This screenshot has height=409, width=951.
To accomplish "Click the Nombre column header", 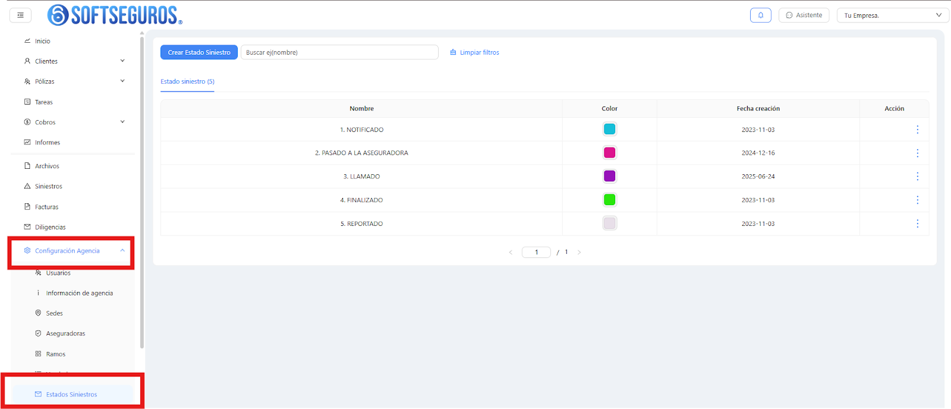I will click(361, 109).
